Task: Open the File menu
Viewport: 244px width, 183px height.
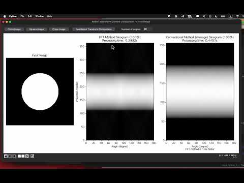Action: 22,16
